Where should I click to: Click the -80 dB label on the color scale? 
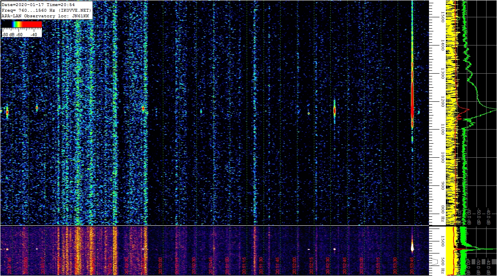click(8, 35)
